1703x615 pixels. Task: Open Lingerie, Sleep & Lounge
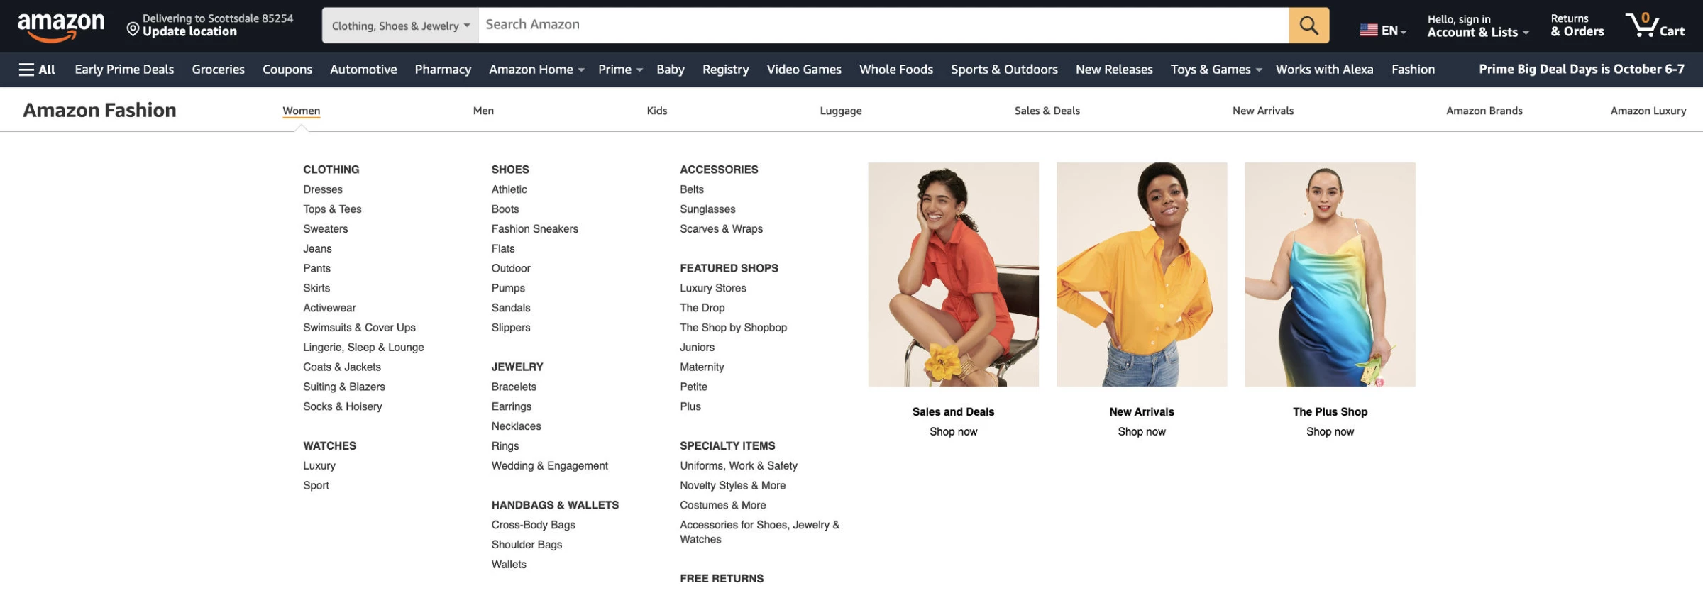coord(363,348)
